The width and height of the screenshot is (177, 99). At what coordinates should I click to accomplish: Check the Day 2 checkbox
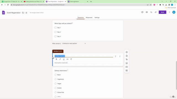pyautogui.click(x=55, y=32)
